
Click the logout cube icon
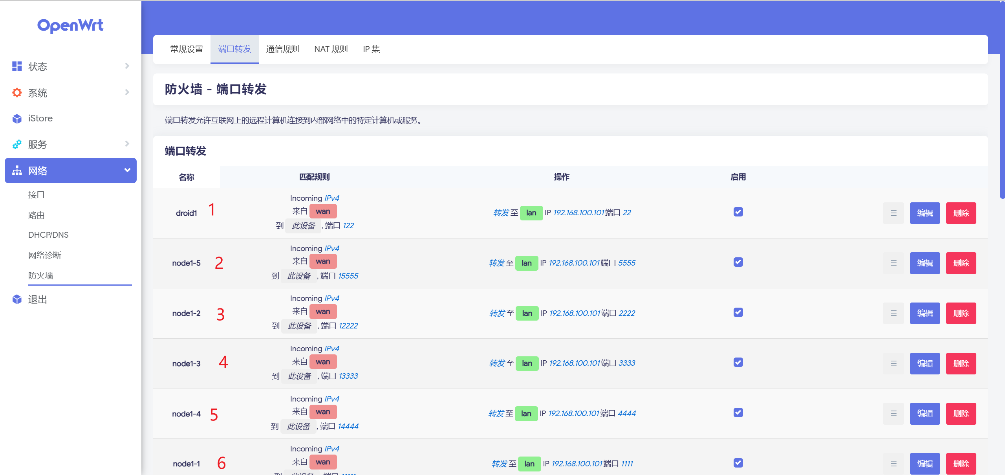pos(17,299)
